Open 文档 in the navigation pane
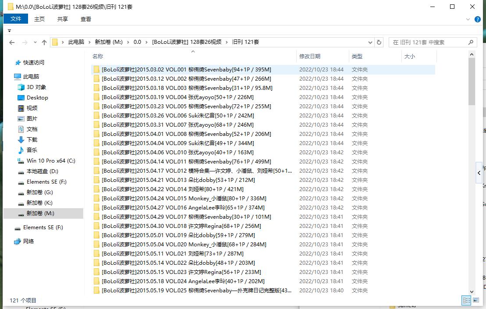Viewport: 486px width, 309px height. tap(32, 129)
